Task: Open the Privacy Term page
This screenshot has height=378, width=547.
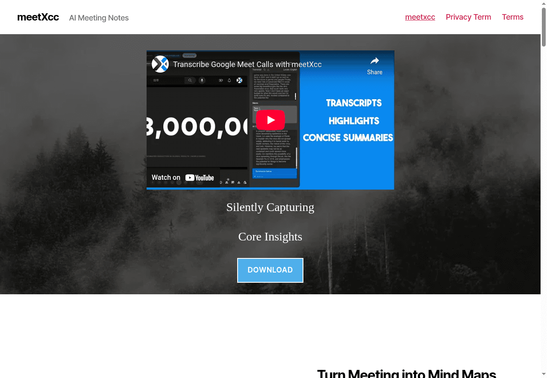Action: (468, 17)
